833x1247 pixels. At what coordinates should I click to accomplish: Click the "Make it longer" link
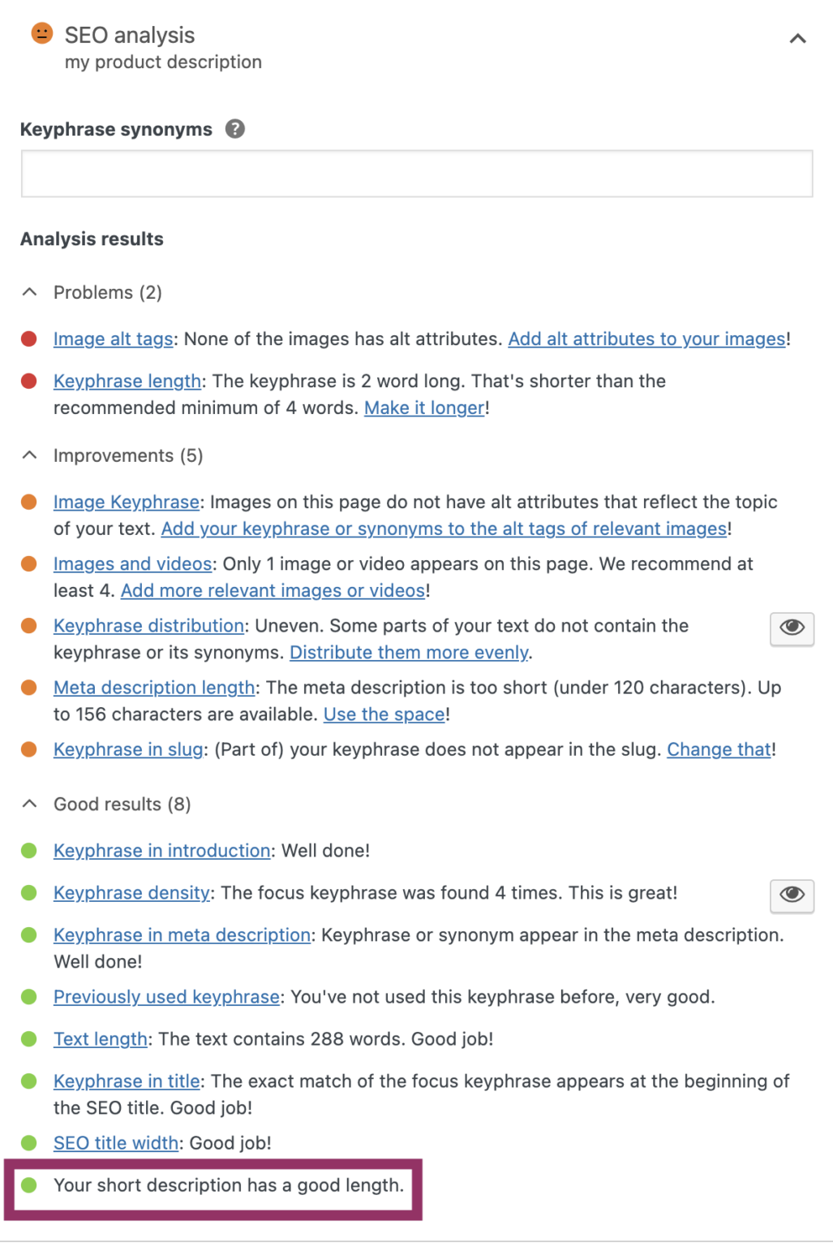[x=423, y=408]
